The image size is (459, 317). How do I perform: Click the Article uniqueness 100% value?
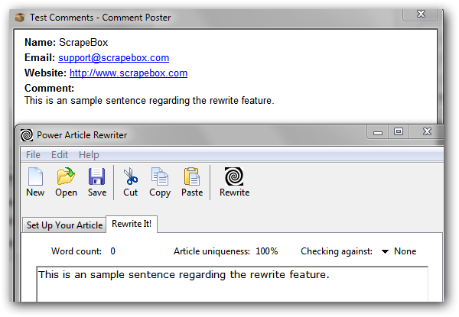click(266, 251)
